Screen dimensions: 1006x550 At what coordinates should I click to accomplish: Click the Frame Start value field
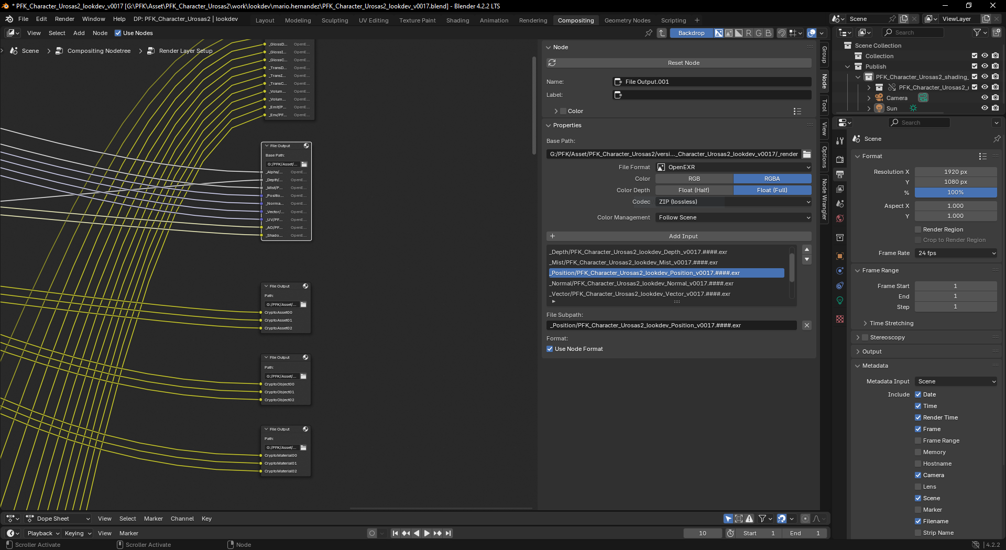[956, 286]
